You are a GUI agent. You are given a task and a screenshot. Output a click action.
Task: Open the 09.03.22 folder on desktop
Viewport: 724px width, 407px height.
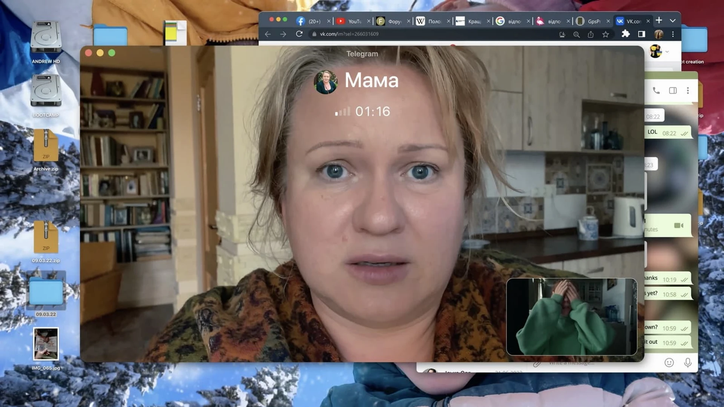point(46,291)
